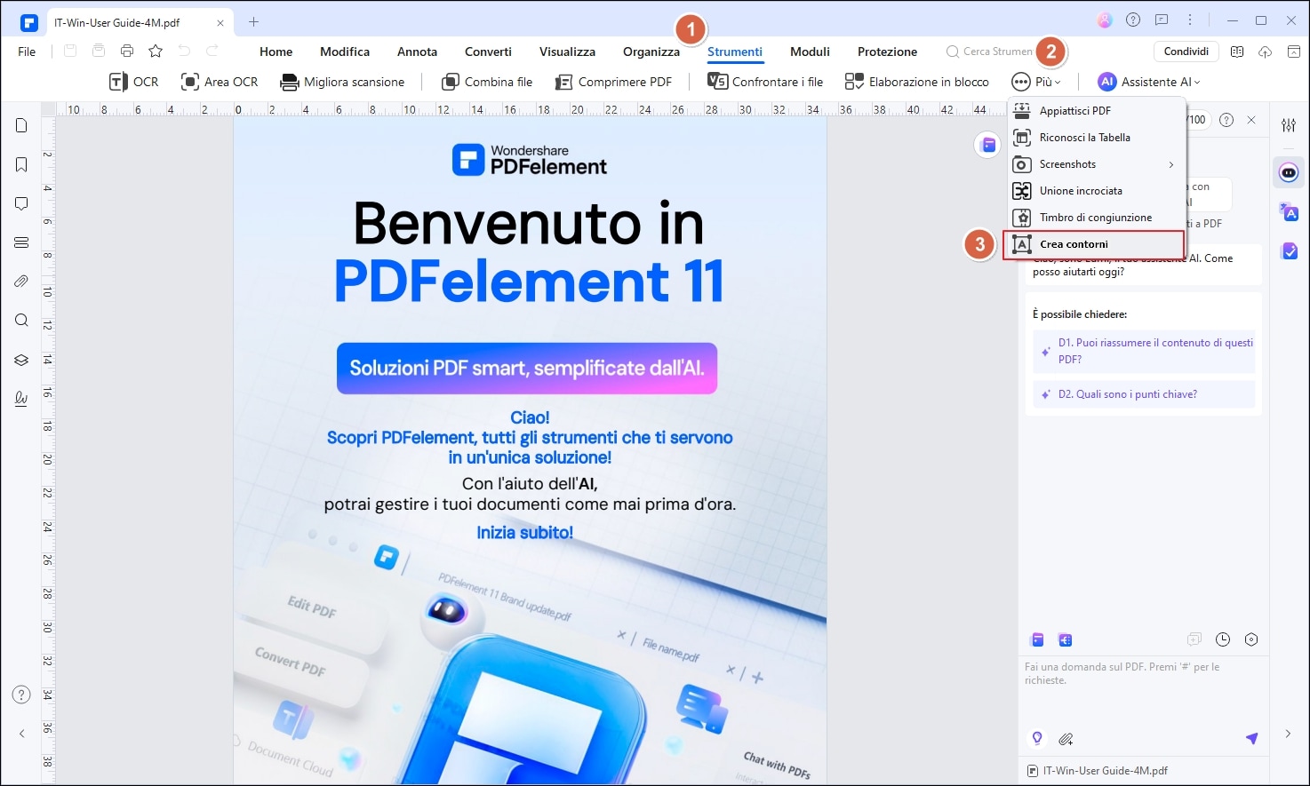This screenshot has width=1310, height=786.
Task: Open the Combina file tool
Action: click(x=487, y=82)
